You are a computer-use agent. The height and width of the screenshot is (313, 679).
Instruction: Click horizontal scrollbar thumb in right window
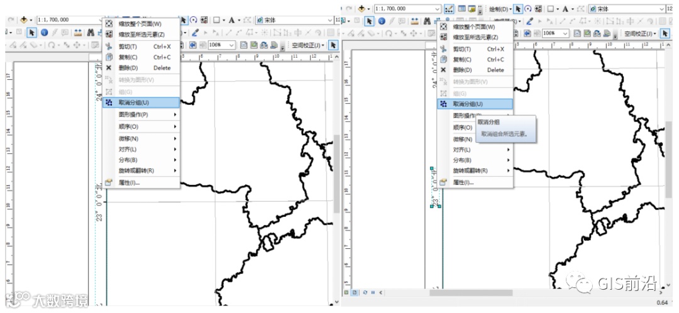471,293
